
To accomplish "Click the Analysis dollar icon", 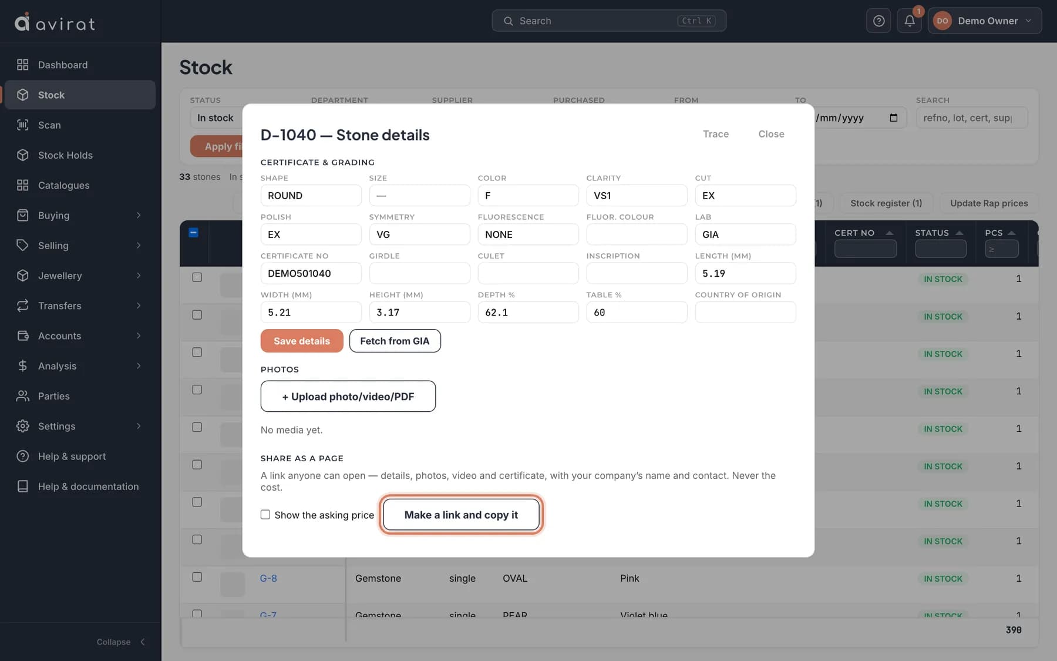I will click(22, 365).
